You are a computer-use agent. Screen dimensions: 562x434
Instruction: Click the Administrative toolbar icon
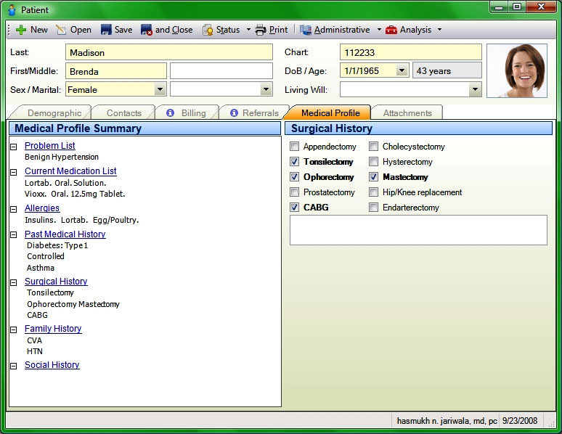(x=306, y=30)
